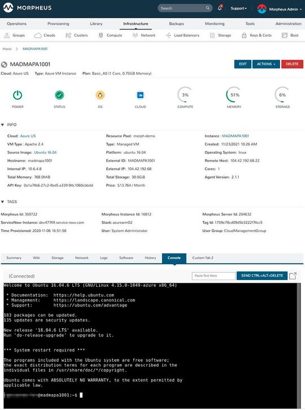
Task: Click the console vertical scrollbar
Action: pyautogui.click(x=299, y=346)
